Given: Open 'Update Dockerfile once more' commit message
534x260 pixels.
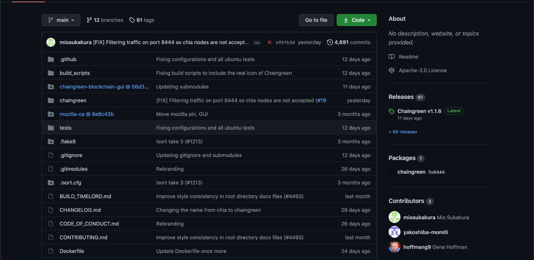Looking at the screenshot, I should (191, 251).
